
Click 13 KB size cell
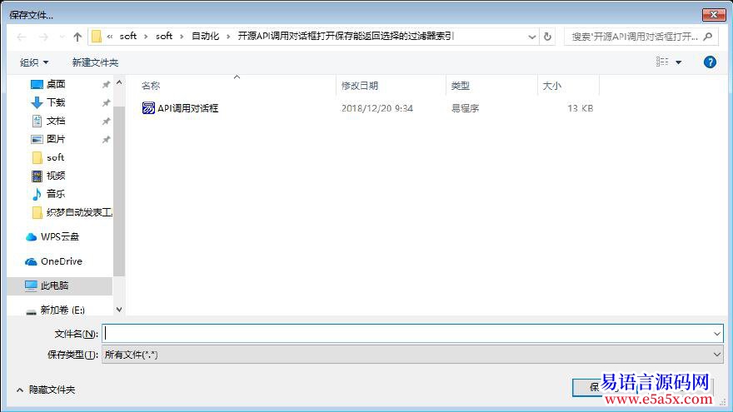point(580,108)
